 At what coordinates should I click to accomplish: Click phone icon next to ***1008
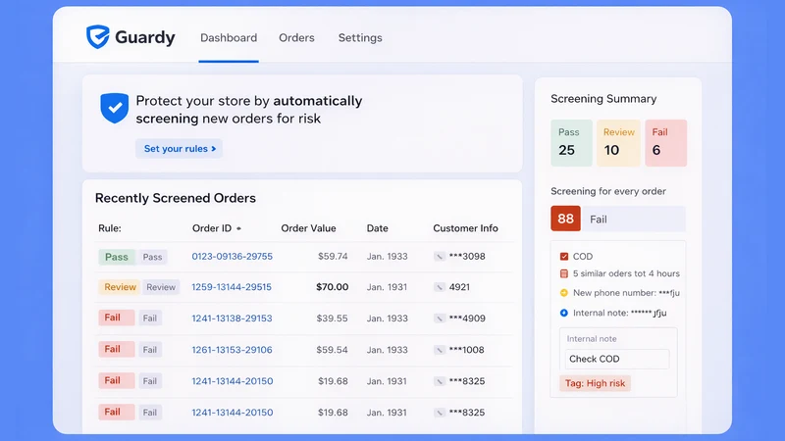pos(439,350)
